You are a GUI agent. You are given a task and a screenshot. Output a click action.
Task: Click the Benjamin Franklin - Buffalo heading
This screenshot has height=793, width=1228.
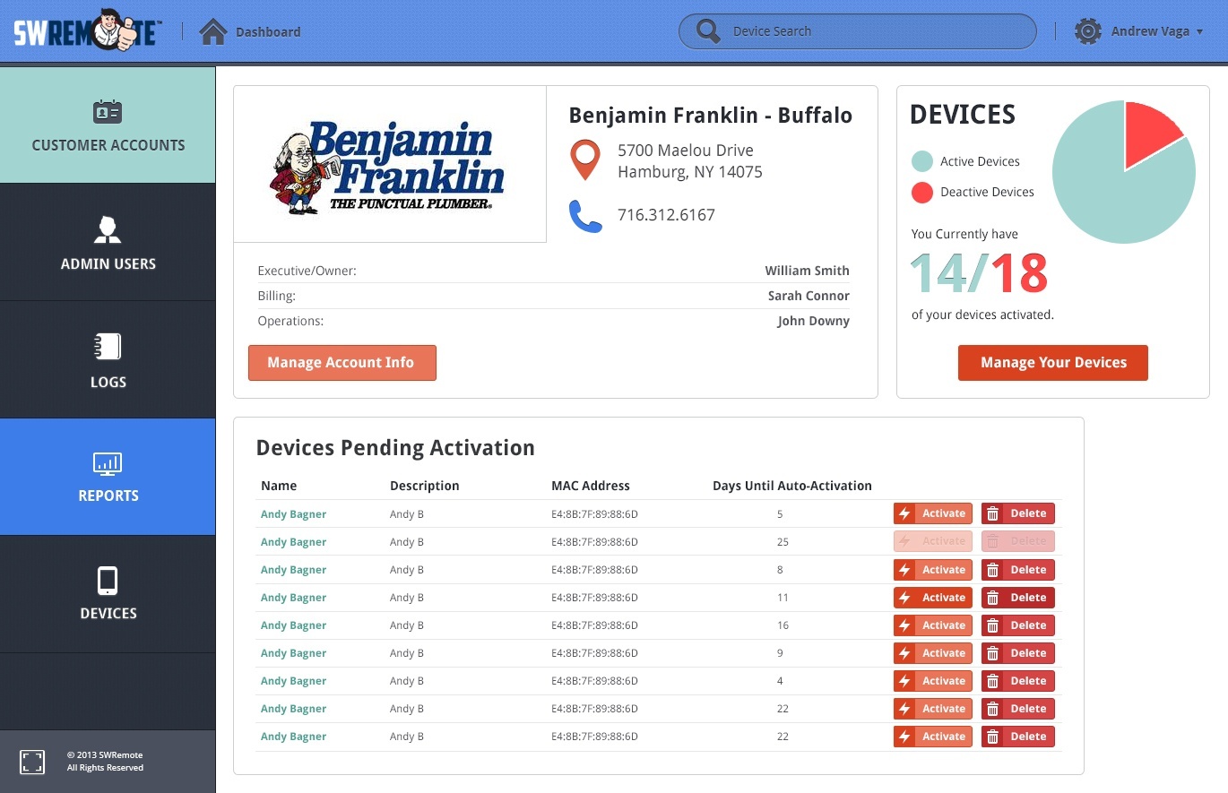711,116
